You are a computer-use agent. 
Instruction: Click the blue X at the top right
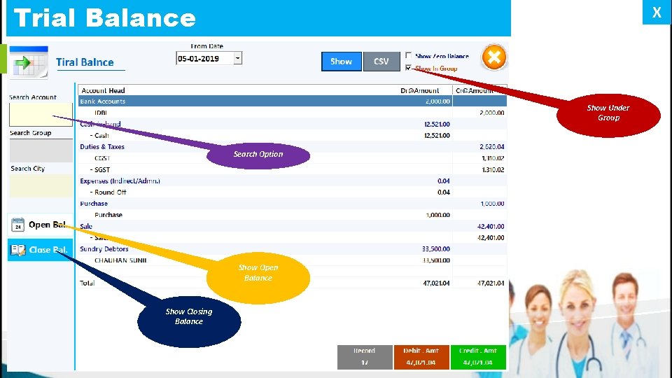click(x=657, y=12)
